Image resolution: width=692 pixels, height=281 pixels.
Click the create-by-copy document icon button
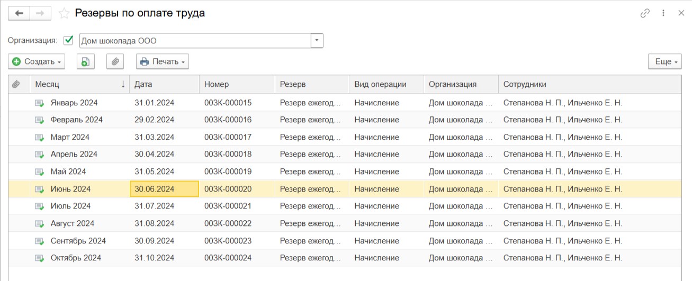[x=85, y=62]
